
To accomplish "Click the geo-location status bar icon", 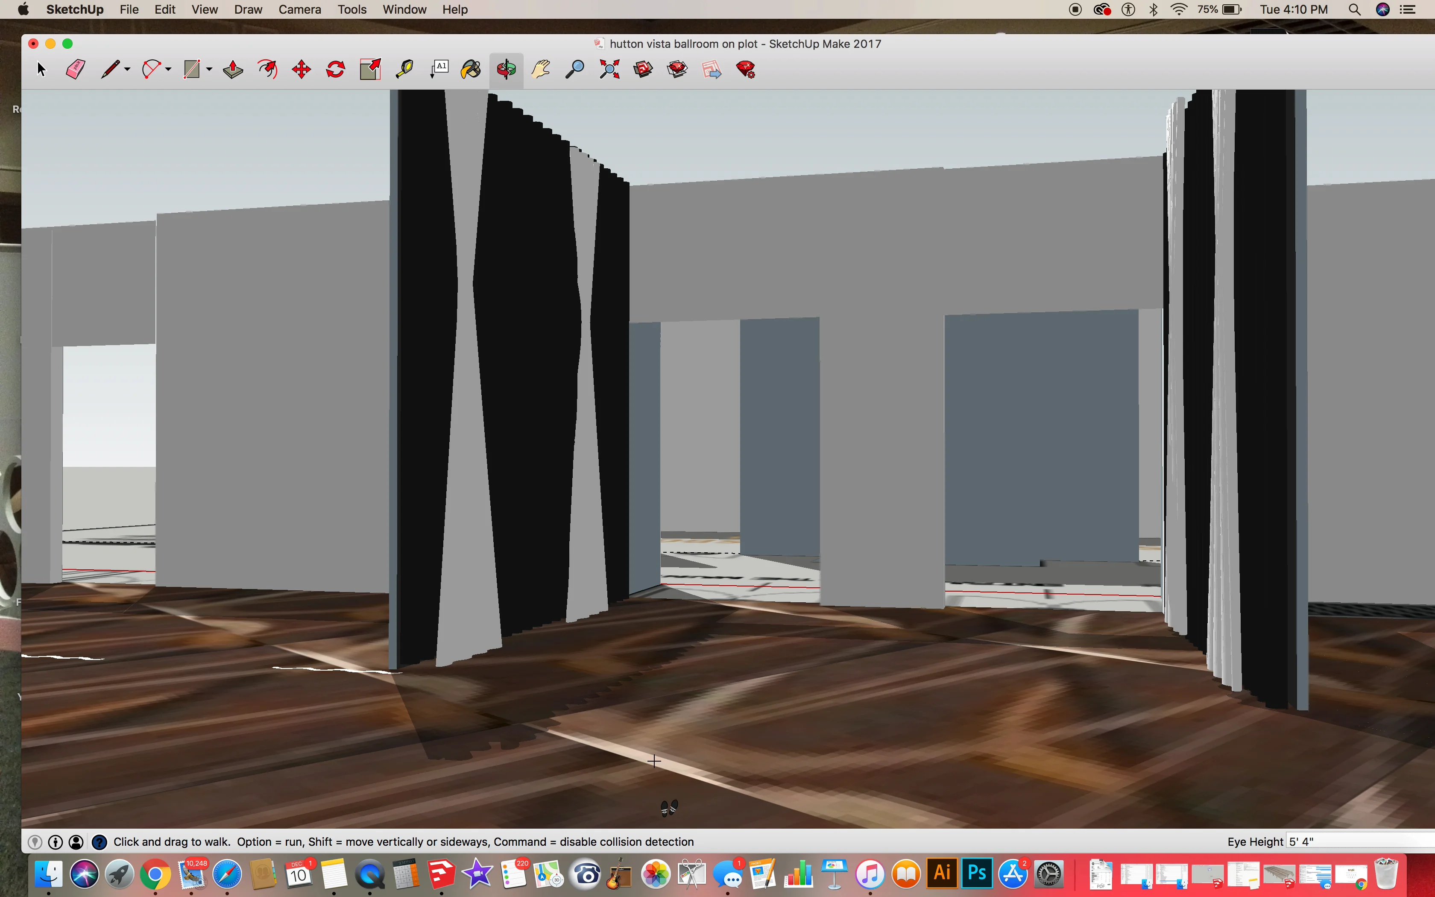I will [x=35, y=842].
